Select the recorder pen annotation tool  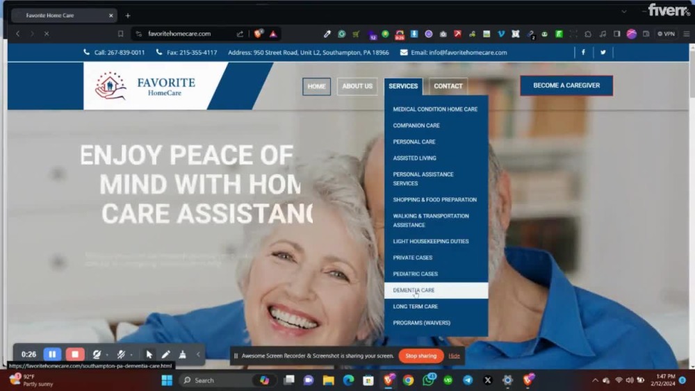166,354
